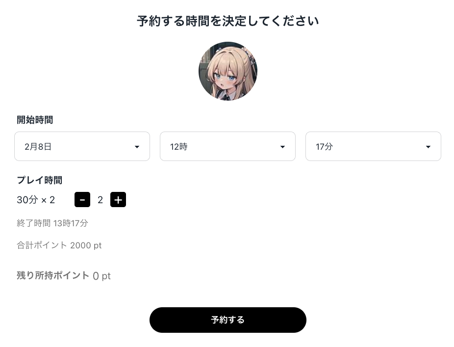The width and height of the screenshot is (454, 347).
Task: Open the 2月8日 date dropdown
Action: [x=82, y=146]
